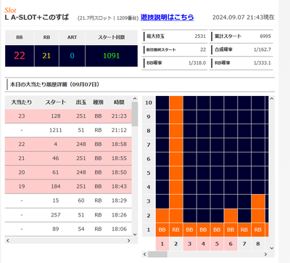Click the 種別 table column header
This screenshot has width=290, height=263.
(98, 102)
